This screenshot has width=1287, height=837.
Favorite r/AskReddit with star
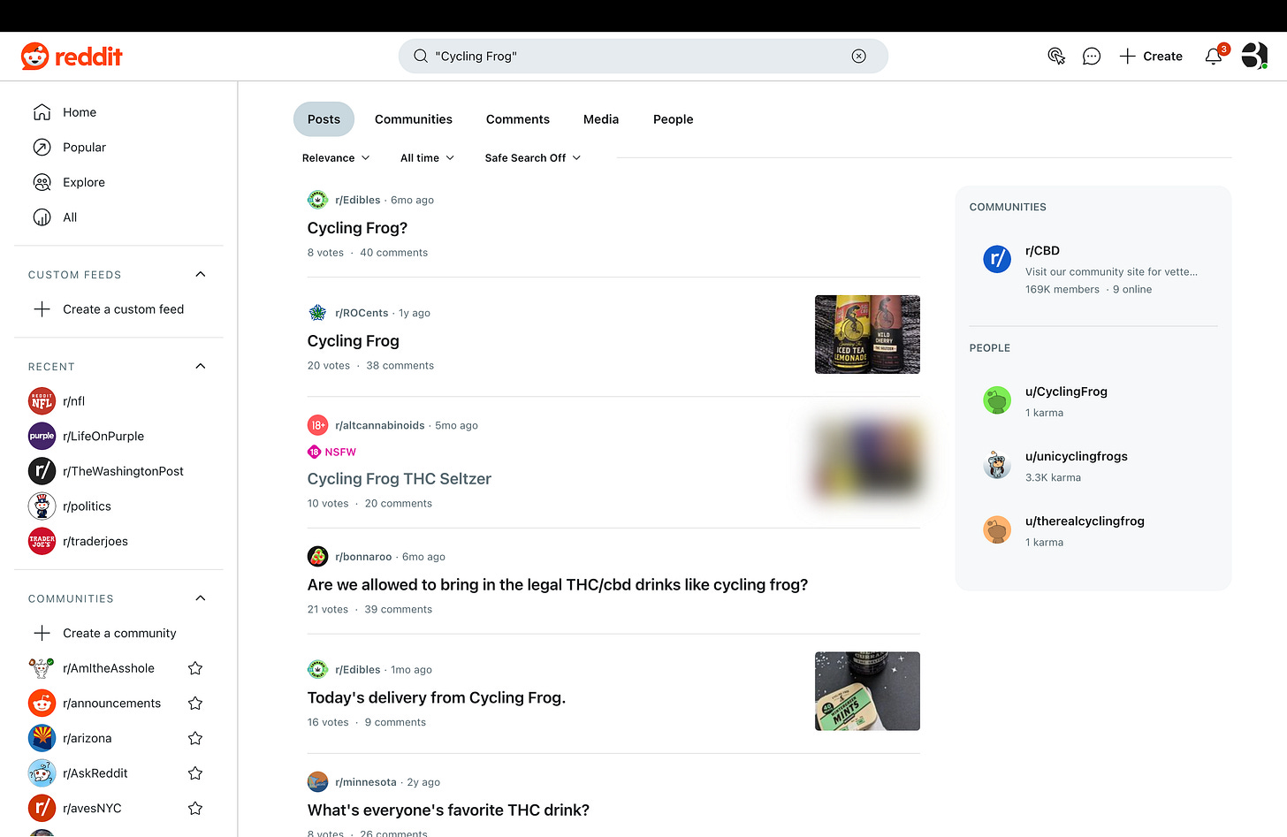tap(195, 773)
